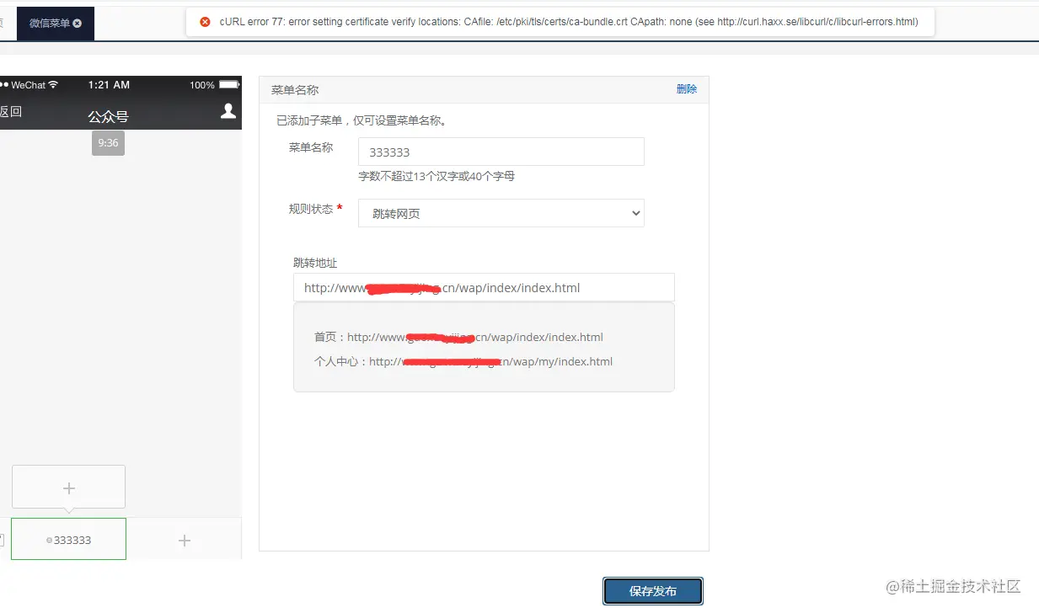Click the 已添加子菜单 notice text
Image resolution: width=1039 pixels, height=613 pixels.
click(362, 120)
